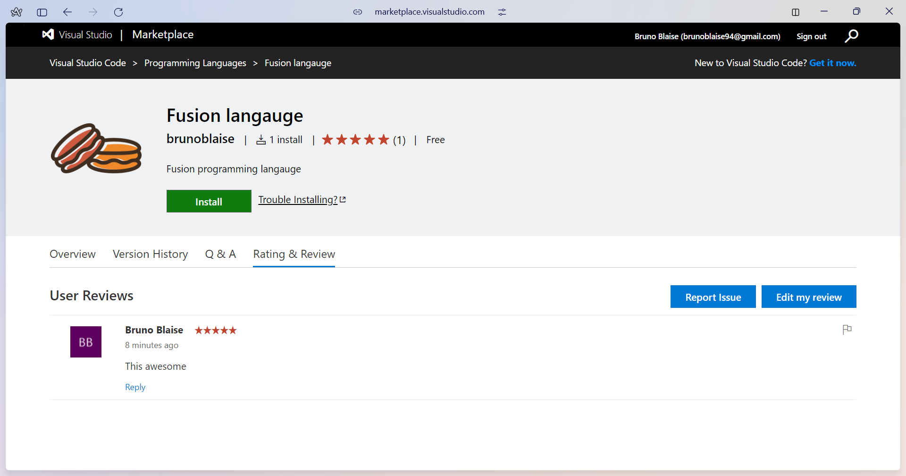Click the marketplace.visualstudio.com address bar
Image resolution: width=906 pixels, height=476 pixels.
[429, 12]
